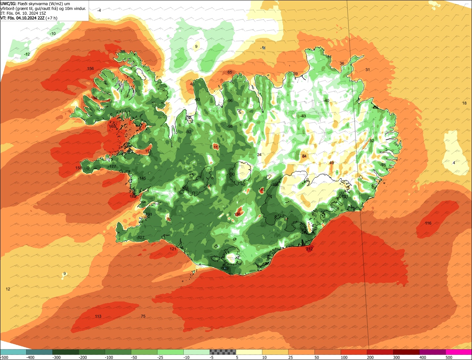The image size is (472, 360).
Task: Click the flux value "-127" on the map
Action: pyautogui.click(x=140, y=238)
